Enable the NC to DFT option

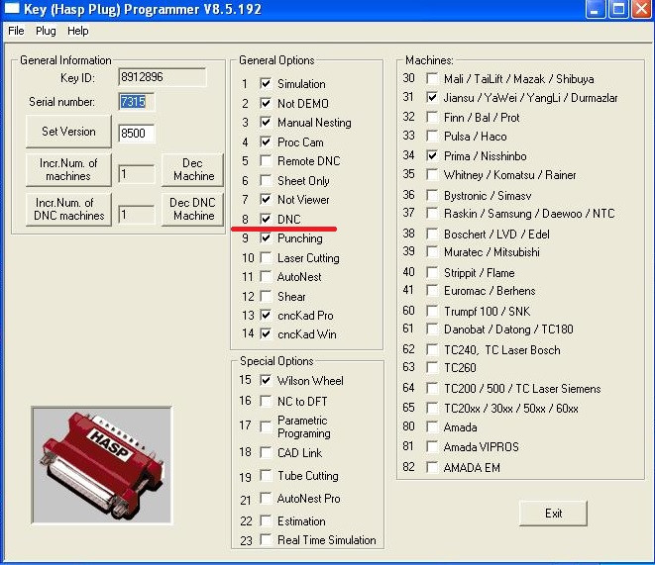pyautogui.click(x=266, y=401)
